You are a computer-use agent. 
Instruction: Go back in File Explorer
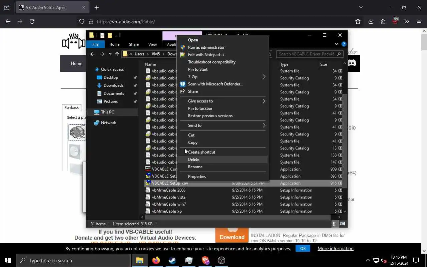92,54
